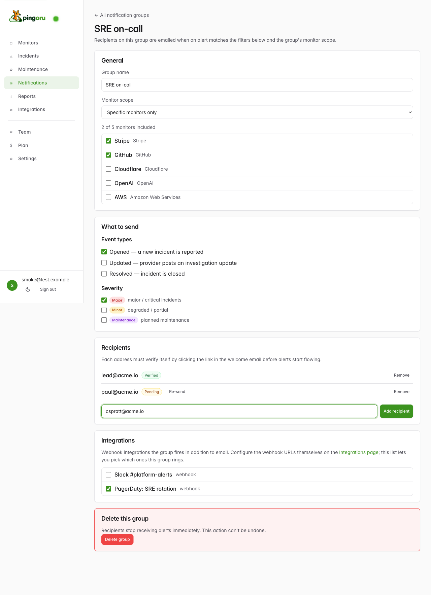431x595 pixels.
Task: Uncheck Major severity
Action: (x=104, y=300)
